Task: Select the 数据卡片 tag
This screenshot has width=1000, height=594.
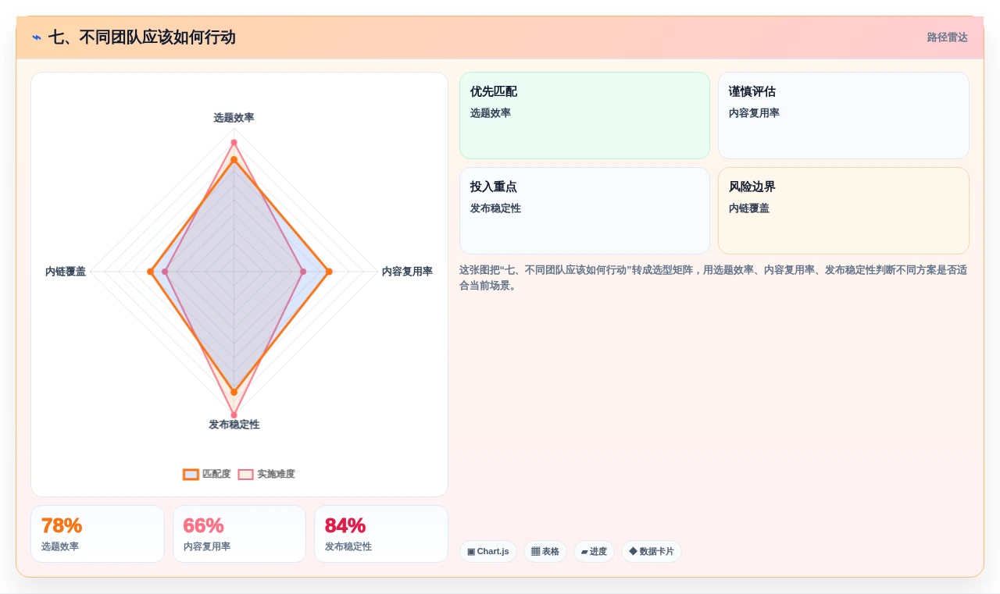Action: pos(652,551)
